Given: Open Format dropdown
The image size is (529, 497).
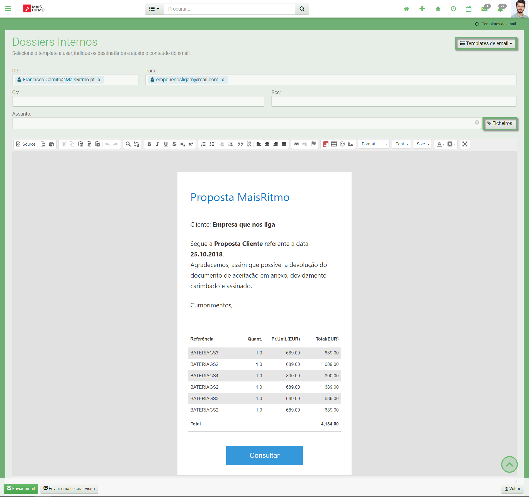Looking at the screenshot, I should [x=374, y=144].
